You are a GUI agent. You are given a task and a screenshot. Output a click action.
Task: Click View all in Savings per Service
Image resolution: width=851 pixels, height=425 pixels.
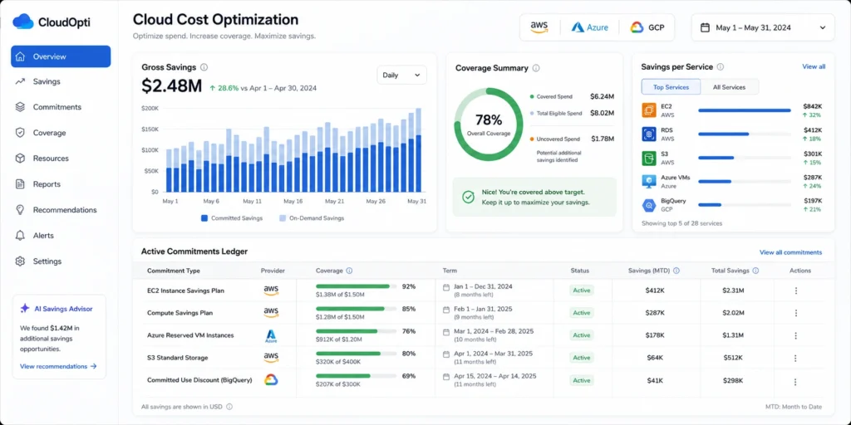coord(814,66)
